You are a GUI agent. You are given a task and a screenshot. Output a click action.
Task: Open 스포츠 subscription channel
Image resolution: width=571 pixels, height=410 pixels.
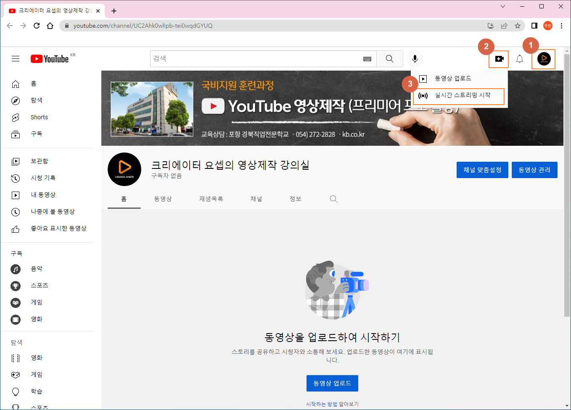pos(48,286)
